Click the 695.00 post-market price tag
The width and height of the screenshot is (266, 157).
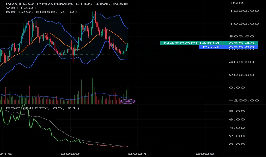coord(240,47)
